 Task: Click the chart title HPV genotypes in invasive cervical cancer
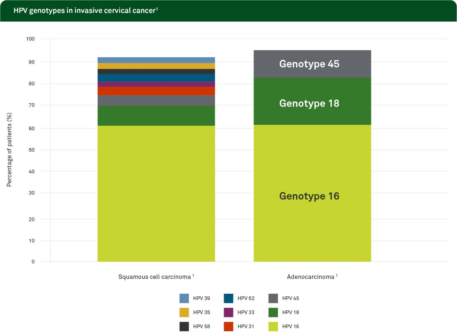click(85, 11)
